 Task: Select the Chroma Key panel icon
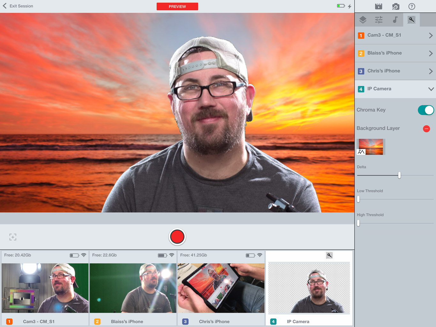click(411, 20)
